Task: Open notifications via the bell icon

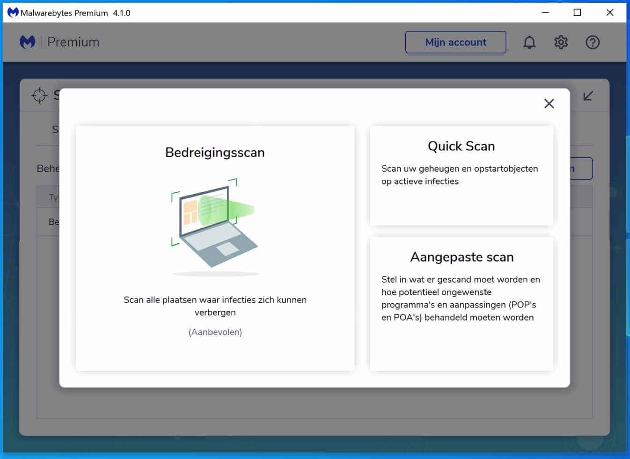Action: point(529,42)
